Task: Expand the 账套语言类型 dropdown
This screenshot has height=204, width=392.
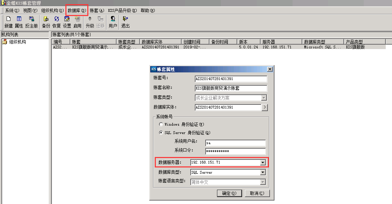Action: tap(263, 182)
